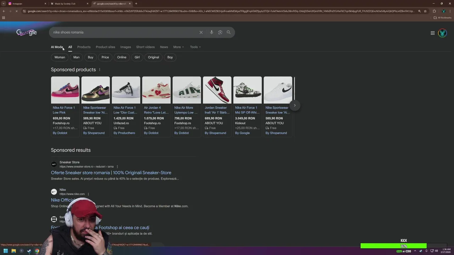Viewport: 454px width, 255px height.
Task: Open File Explorer from taskbar
Action: [x=13, y=251]
